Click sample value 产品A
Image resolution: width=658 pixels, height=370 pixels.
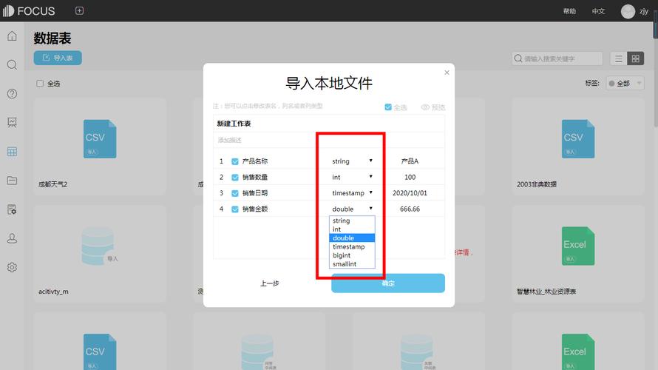[410, 161]
